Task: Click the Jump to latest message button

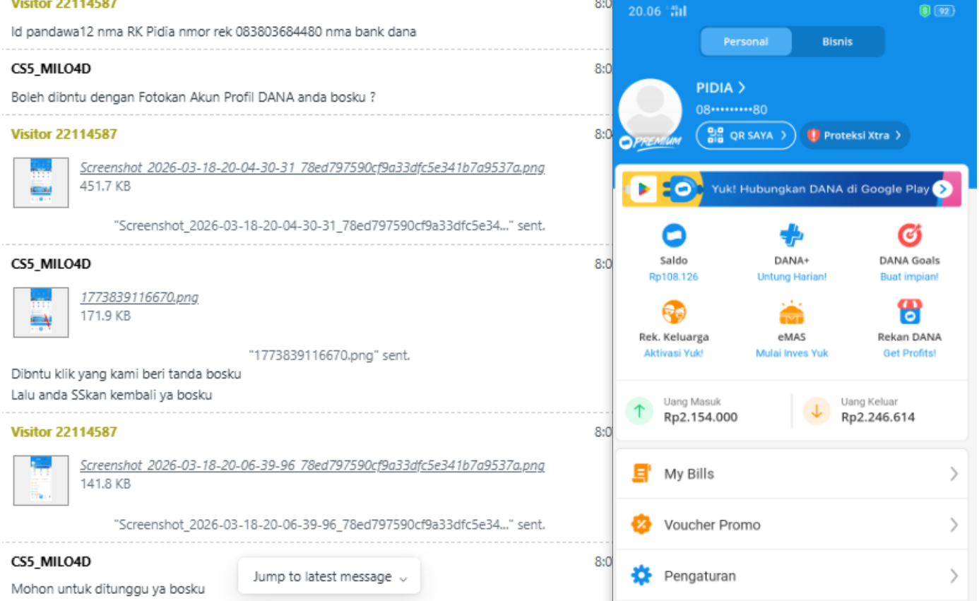Action: [x=329, y=576]
